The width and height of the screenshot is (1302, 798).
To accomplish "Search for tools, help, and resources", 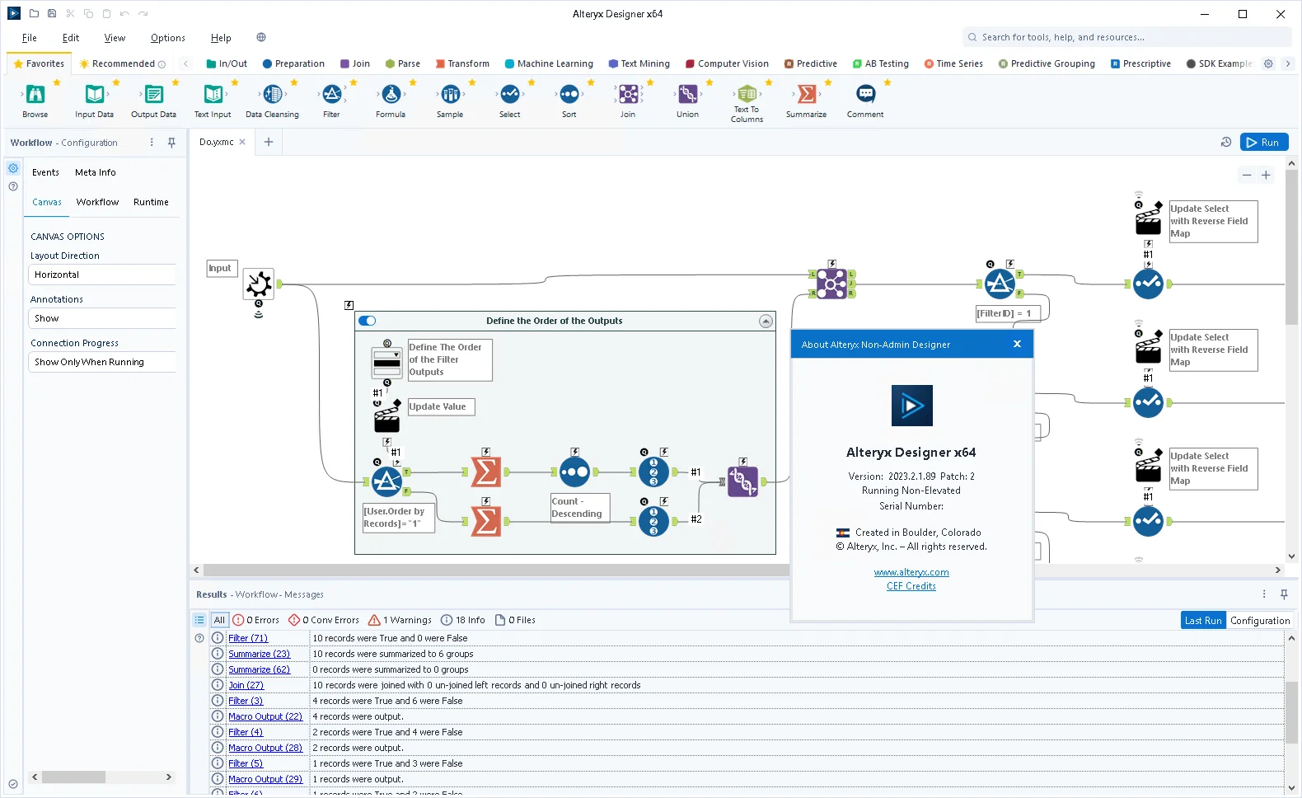I will (x=1126, y=37).
